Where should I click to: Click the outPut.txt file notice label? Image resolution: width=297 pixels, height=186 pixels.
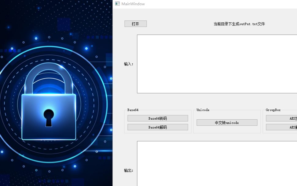(x=239, y=24)
